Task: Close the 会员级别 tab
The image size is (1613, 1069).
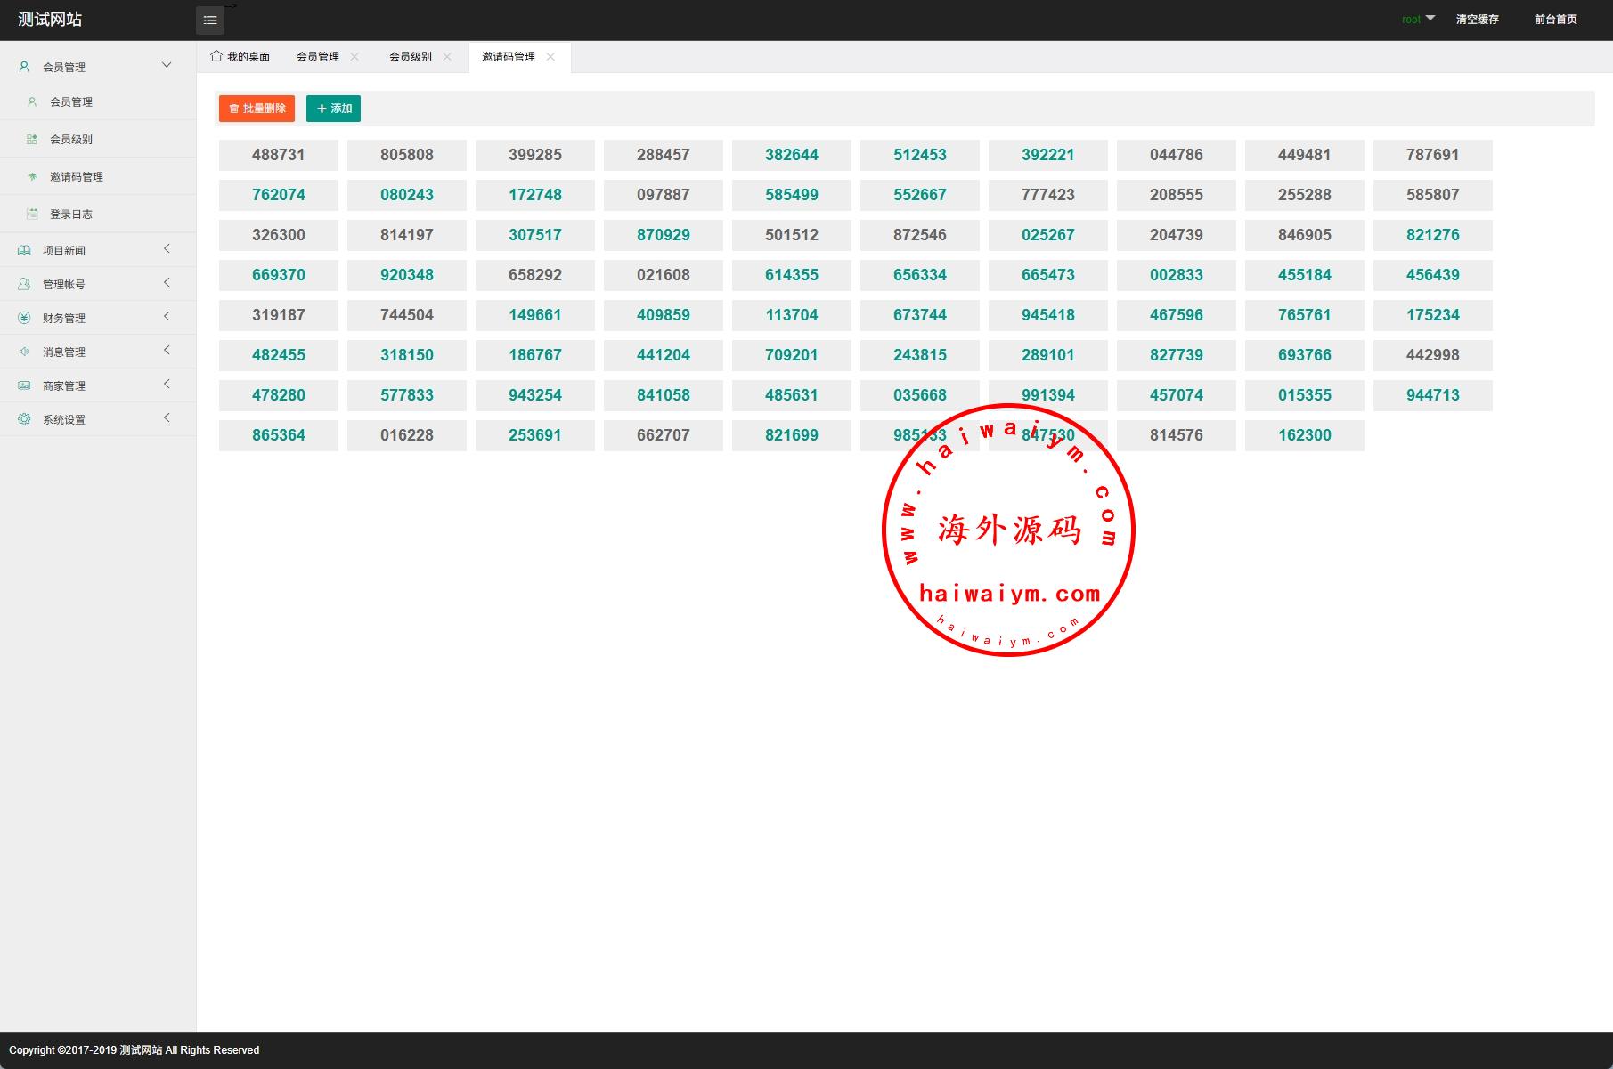Action: coord(447,57)
